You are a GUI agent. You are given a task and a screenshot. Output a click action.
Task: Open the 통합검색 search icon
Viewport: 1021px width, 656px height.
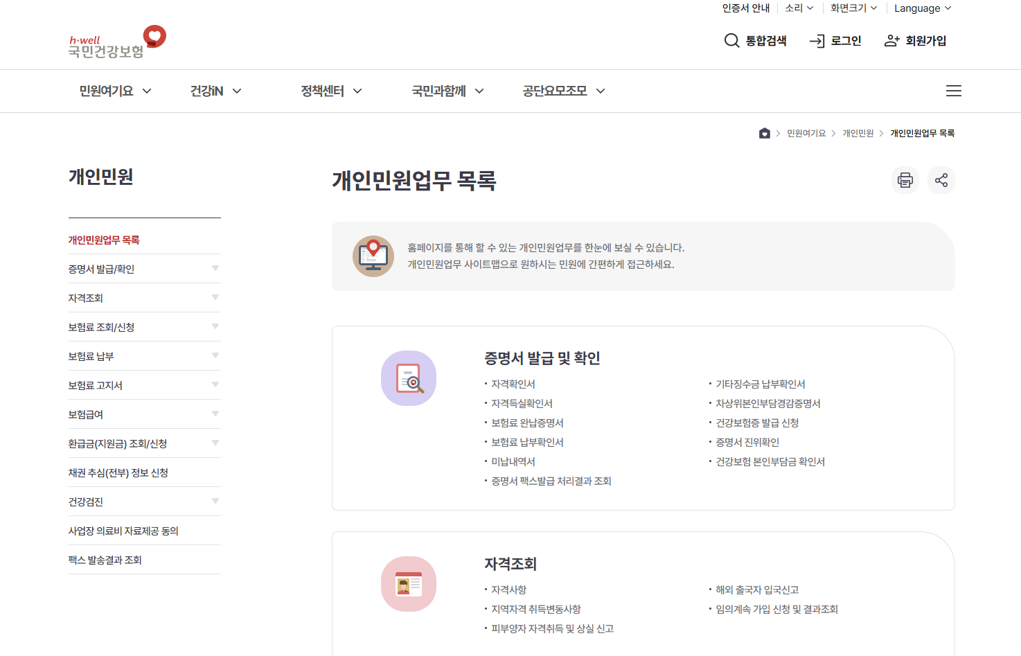(732, 41)
